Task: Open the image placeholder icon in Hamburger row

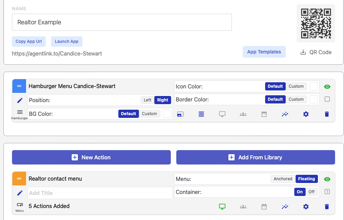Action: point(180,114)
